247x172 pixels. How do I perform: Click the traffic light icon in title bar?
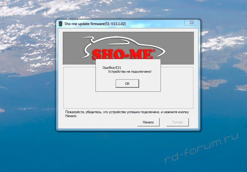60,24
